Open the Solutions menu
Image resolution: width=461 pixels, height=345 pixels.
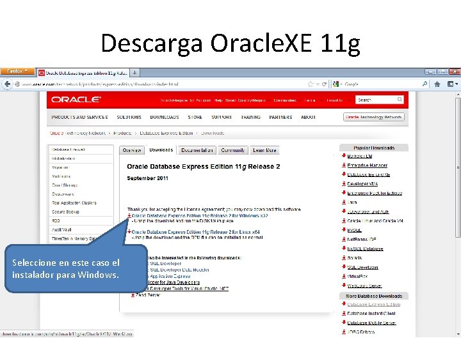(x=129, y=117)
